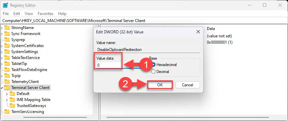
Task: Click the Registry Editor app icon
Action: 5,5
